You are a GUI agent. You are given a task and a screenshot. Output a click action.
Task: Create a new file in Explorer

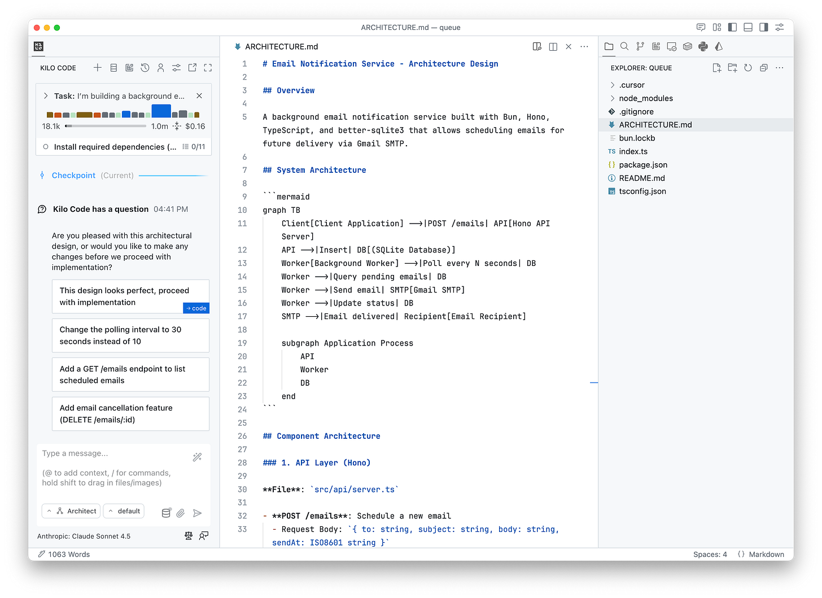(x=717, y=68)
